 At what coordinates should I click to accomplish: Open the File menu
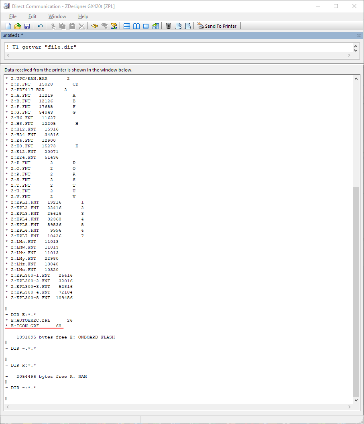click(x=13, y=16)
